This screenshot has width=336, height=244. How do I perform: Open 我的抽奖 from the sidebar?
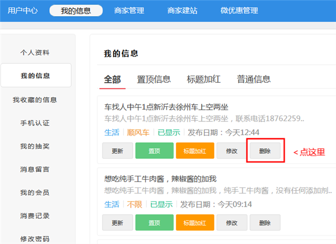point(35,146)
